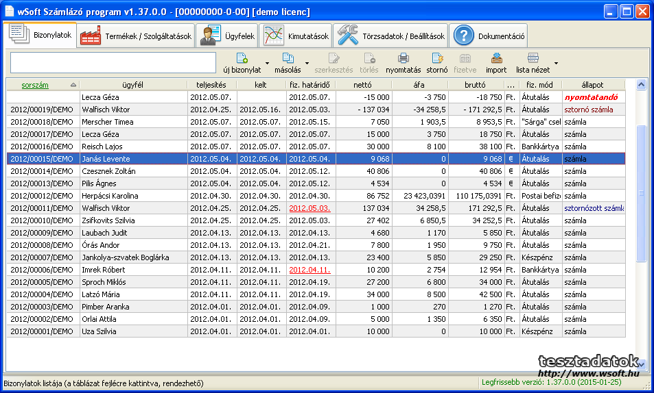The image size is (654, 393).
Task: Click the másolás (copy) toolbar icon
Action: coord(288,58)
